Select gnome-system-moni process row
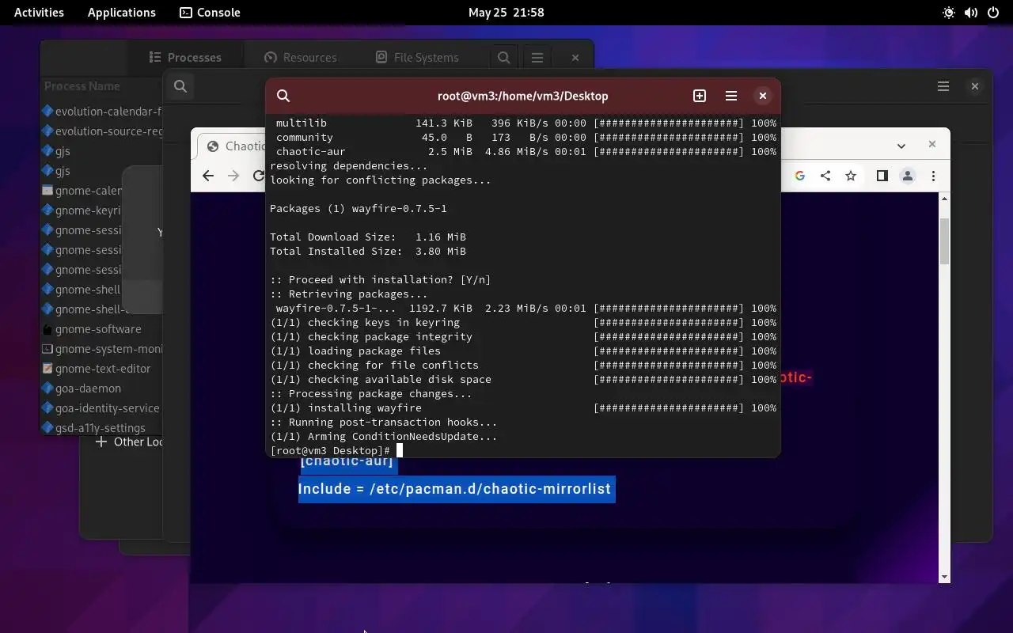 [x=101, y=349]
